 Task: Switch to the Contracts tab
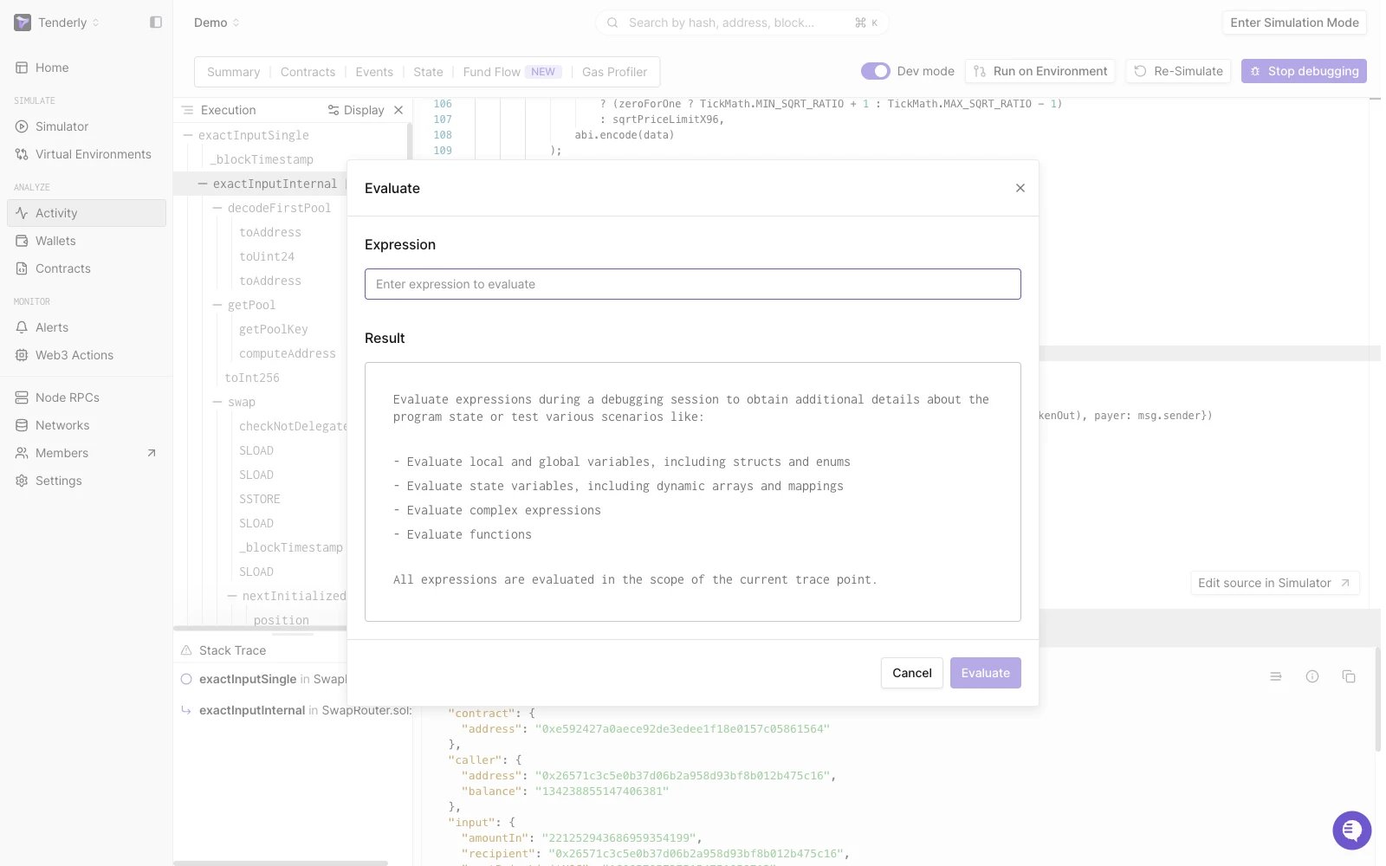point(308,72)
